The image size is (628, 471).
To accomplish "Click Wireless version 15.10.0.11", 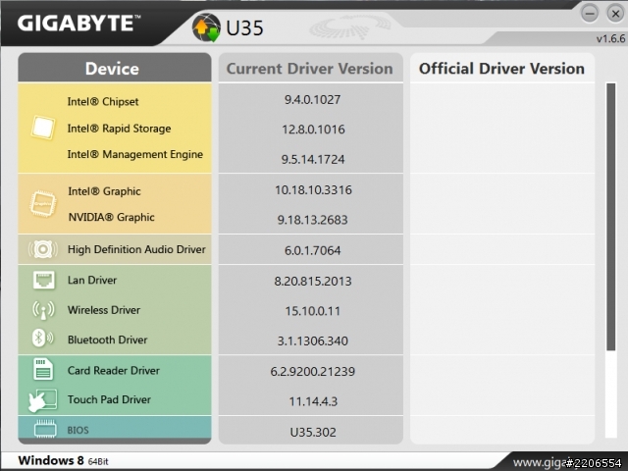I will point(312,311).
